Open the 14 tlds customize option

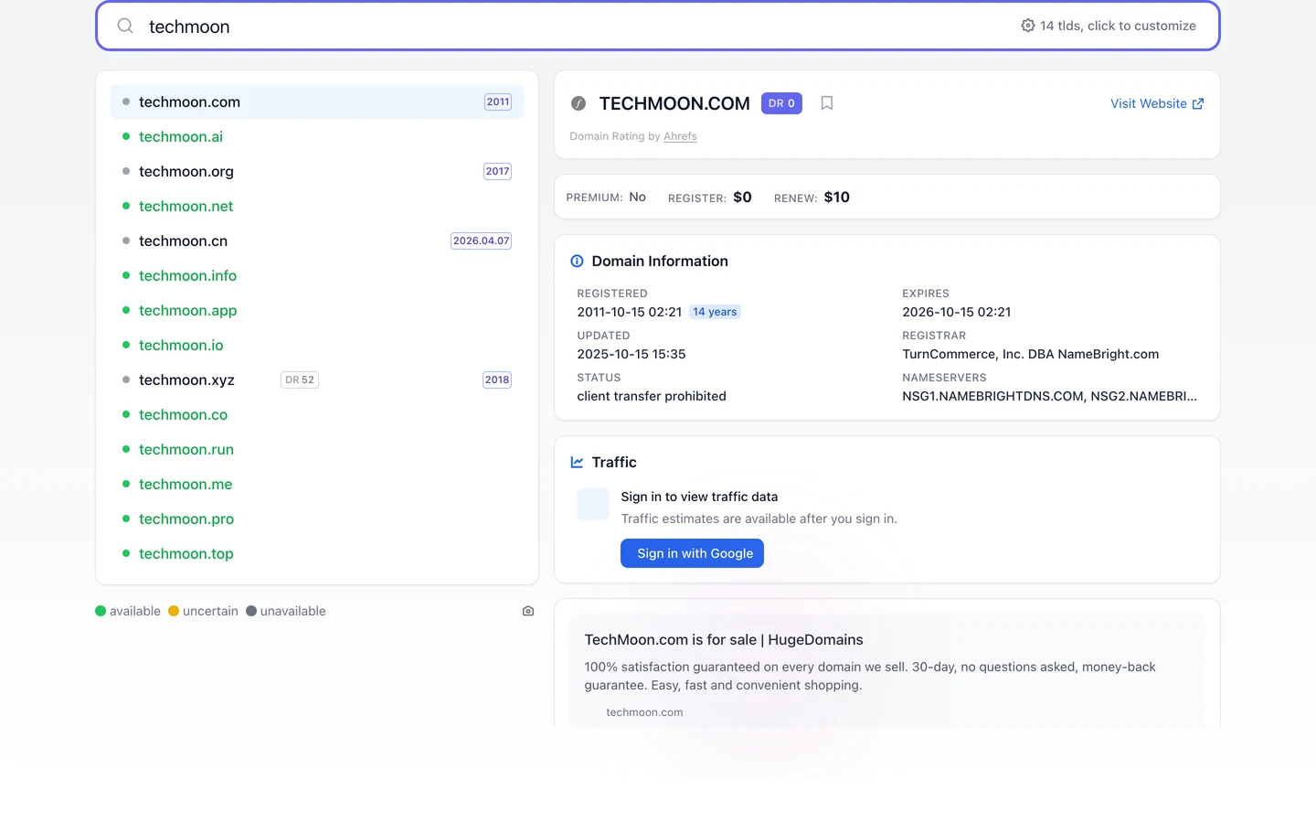(1109, 26)
